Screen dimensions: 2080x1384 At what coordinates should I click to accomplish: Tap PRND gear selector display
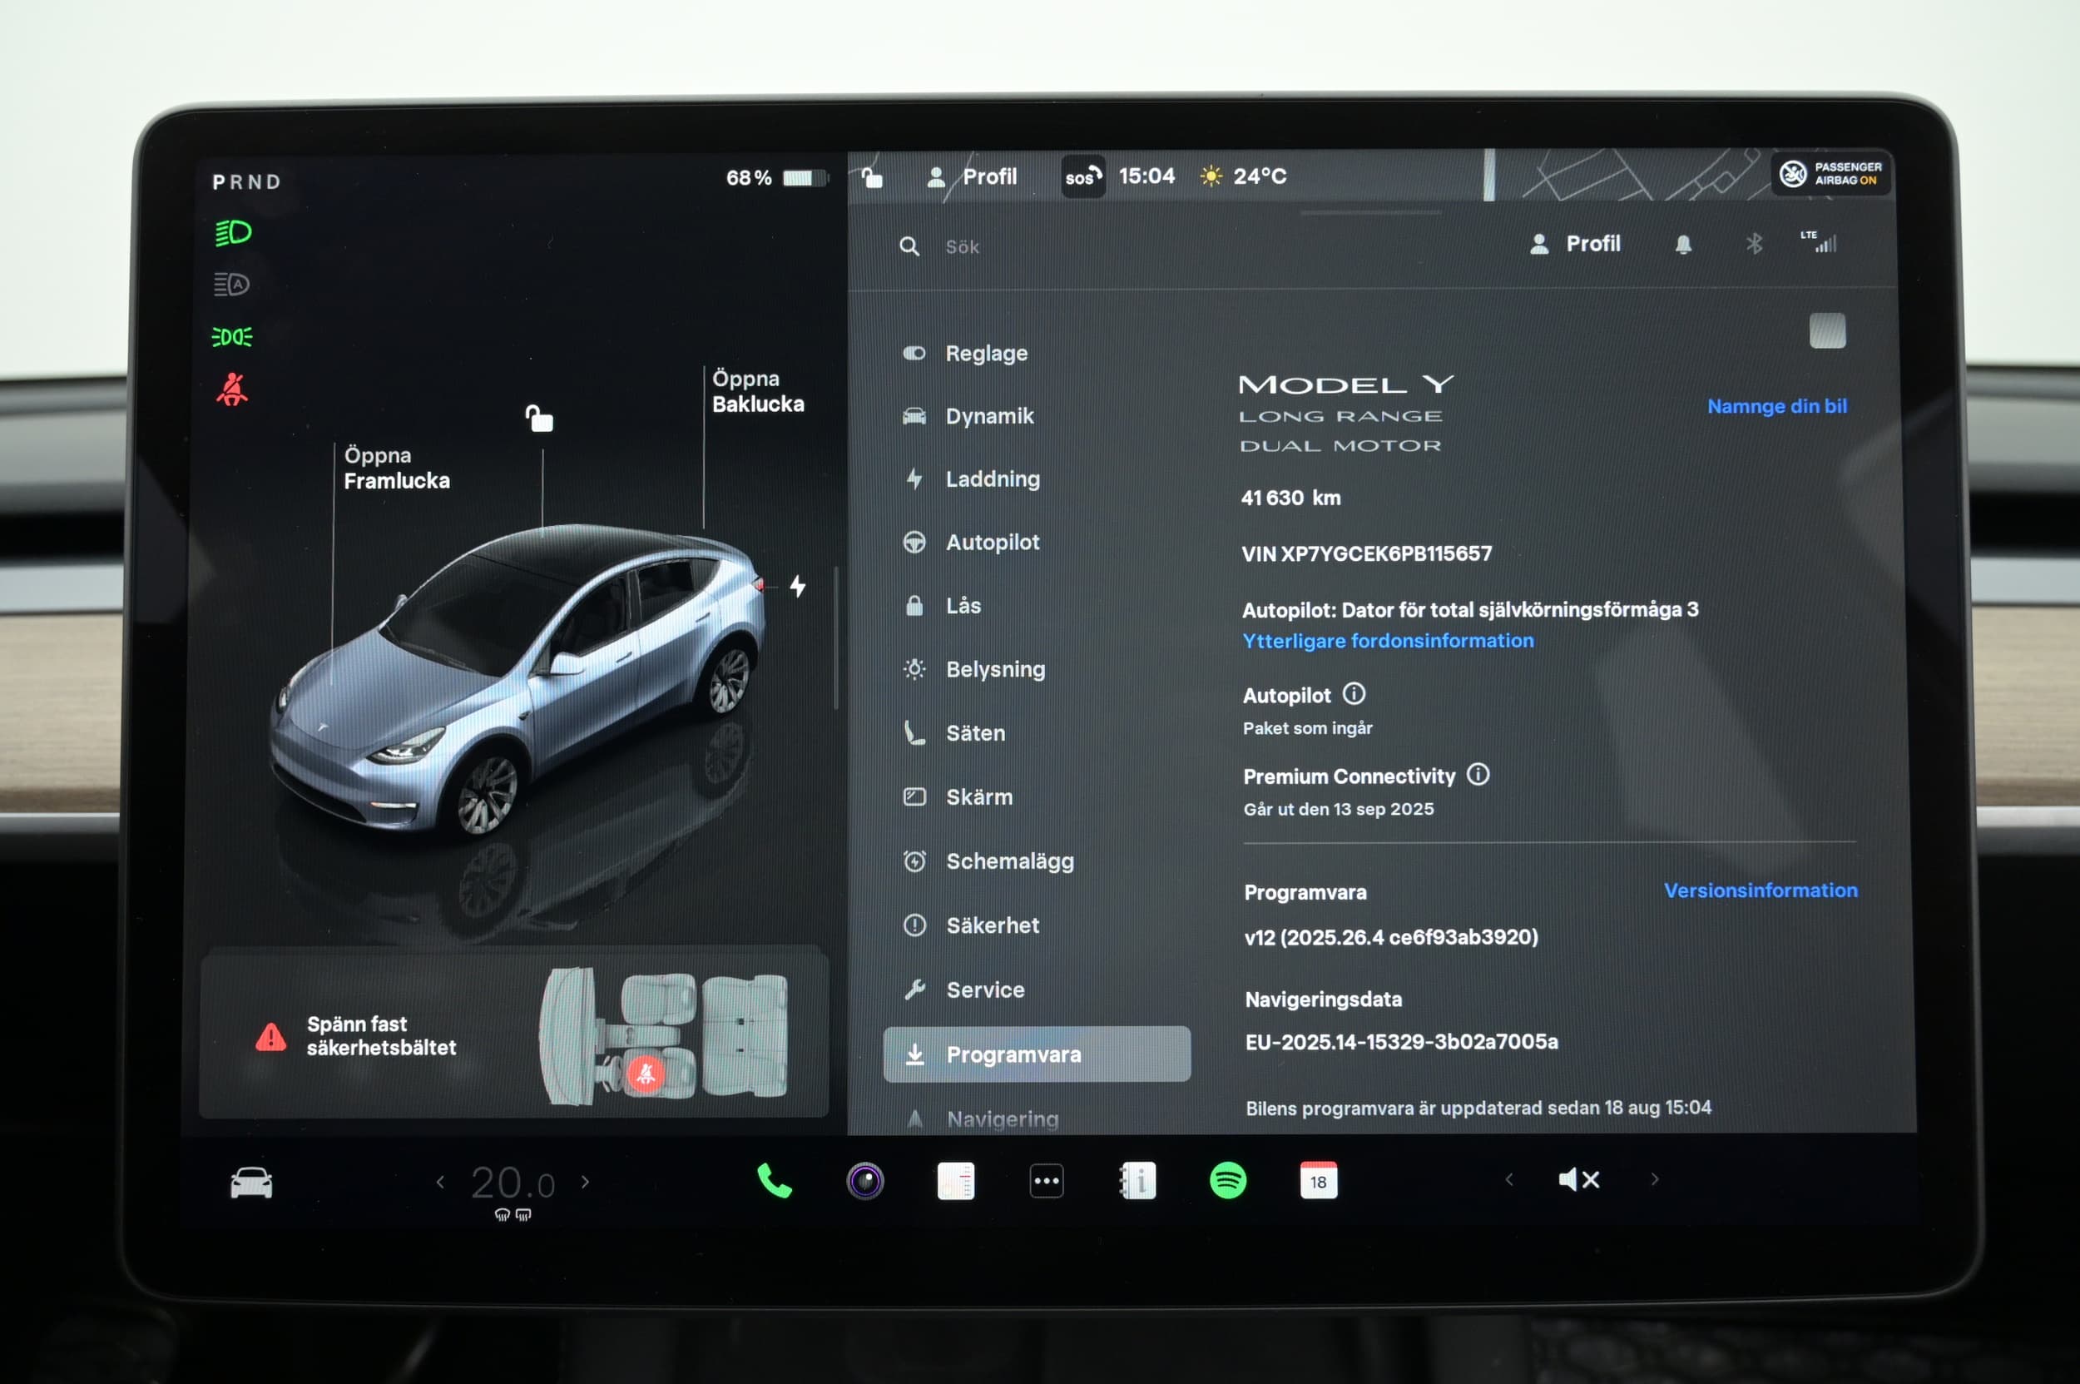[x=246, y=181]
